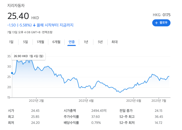182x130 pixels.
Task: Click the 최고 value 25.85
Action: tap(35, 117)
